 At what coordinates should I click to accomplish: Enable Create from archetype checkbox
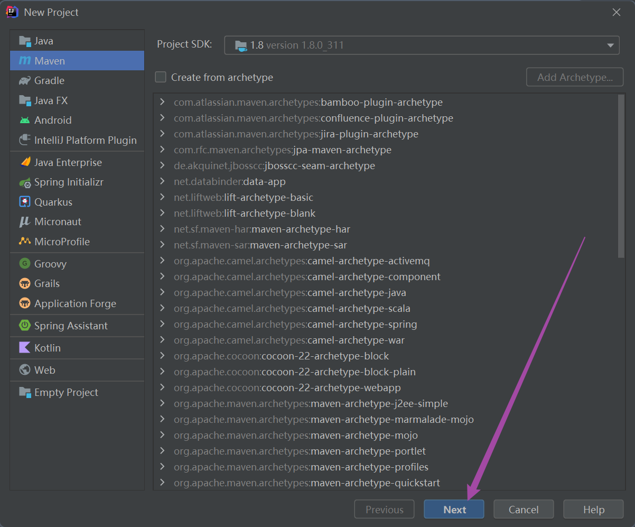[x=161, y=77]
